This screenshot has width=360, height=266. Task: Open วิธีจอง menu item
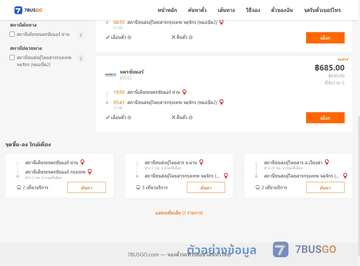coord(253,10)
